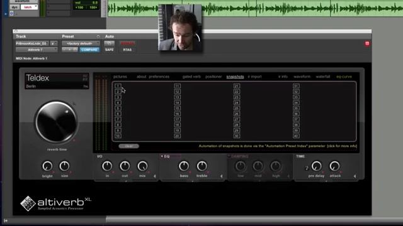This screenshot has width=403, height=226.
Task: Show the ir info view
Action: 283,77
